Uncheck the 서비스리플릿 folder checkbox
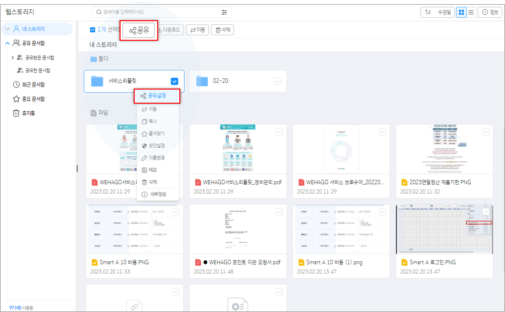505x312 pixels. 174,81
